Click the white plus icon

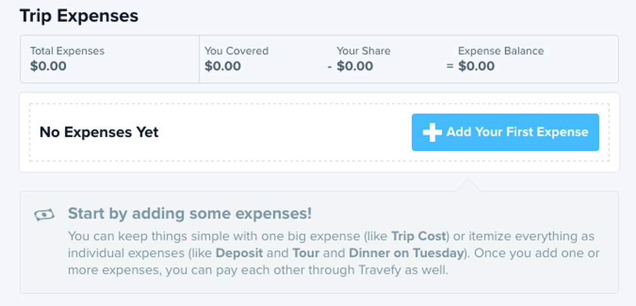tap(432, 132)
